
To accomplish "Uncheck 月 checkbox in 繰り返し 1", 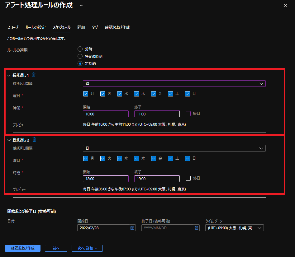I will (86, 94).
